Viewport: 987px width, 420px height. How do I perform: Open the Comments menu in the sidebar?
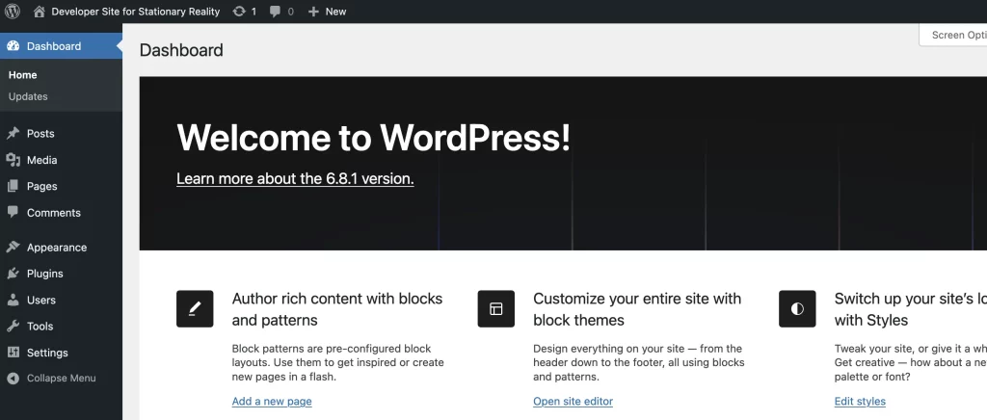(61, 213)
